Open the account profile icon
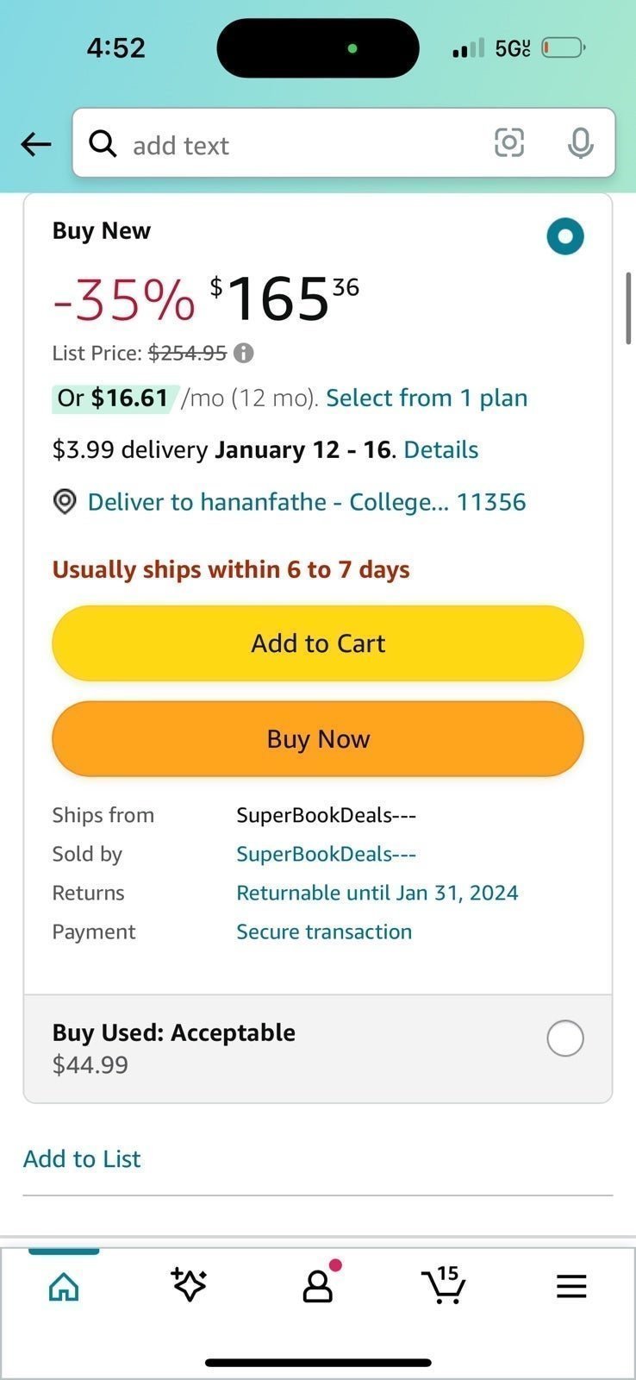 [319, 1283]
